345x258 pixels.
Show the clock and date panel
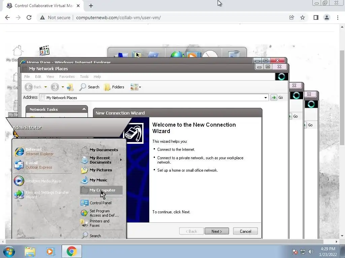(x=328, y=252)
